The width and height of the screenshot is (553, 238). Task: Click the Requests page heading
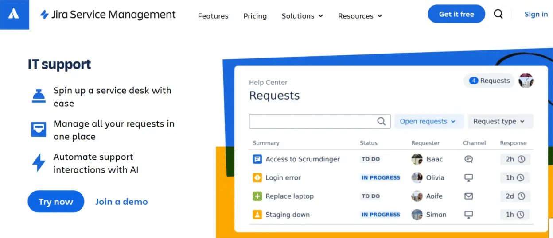[x=274, y=96]
